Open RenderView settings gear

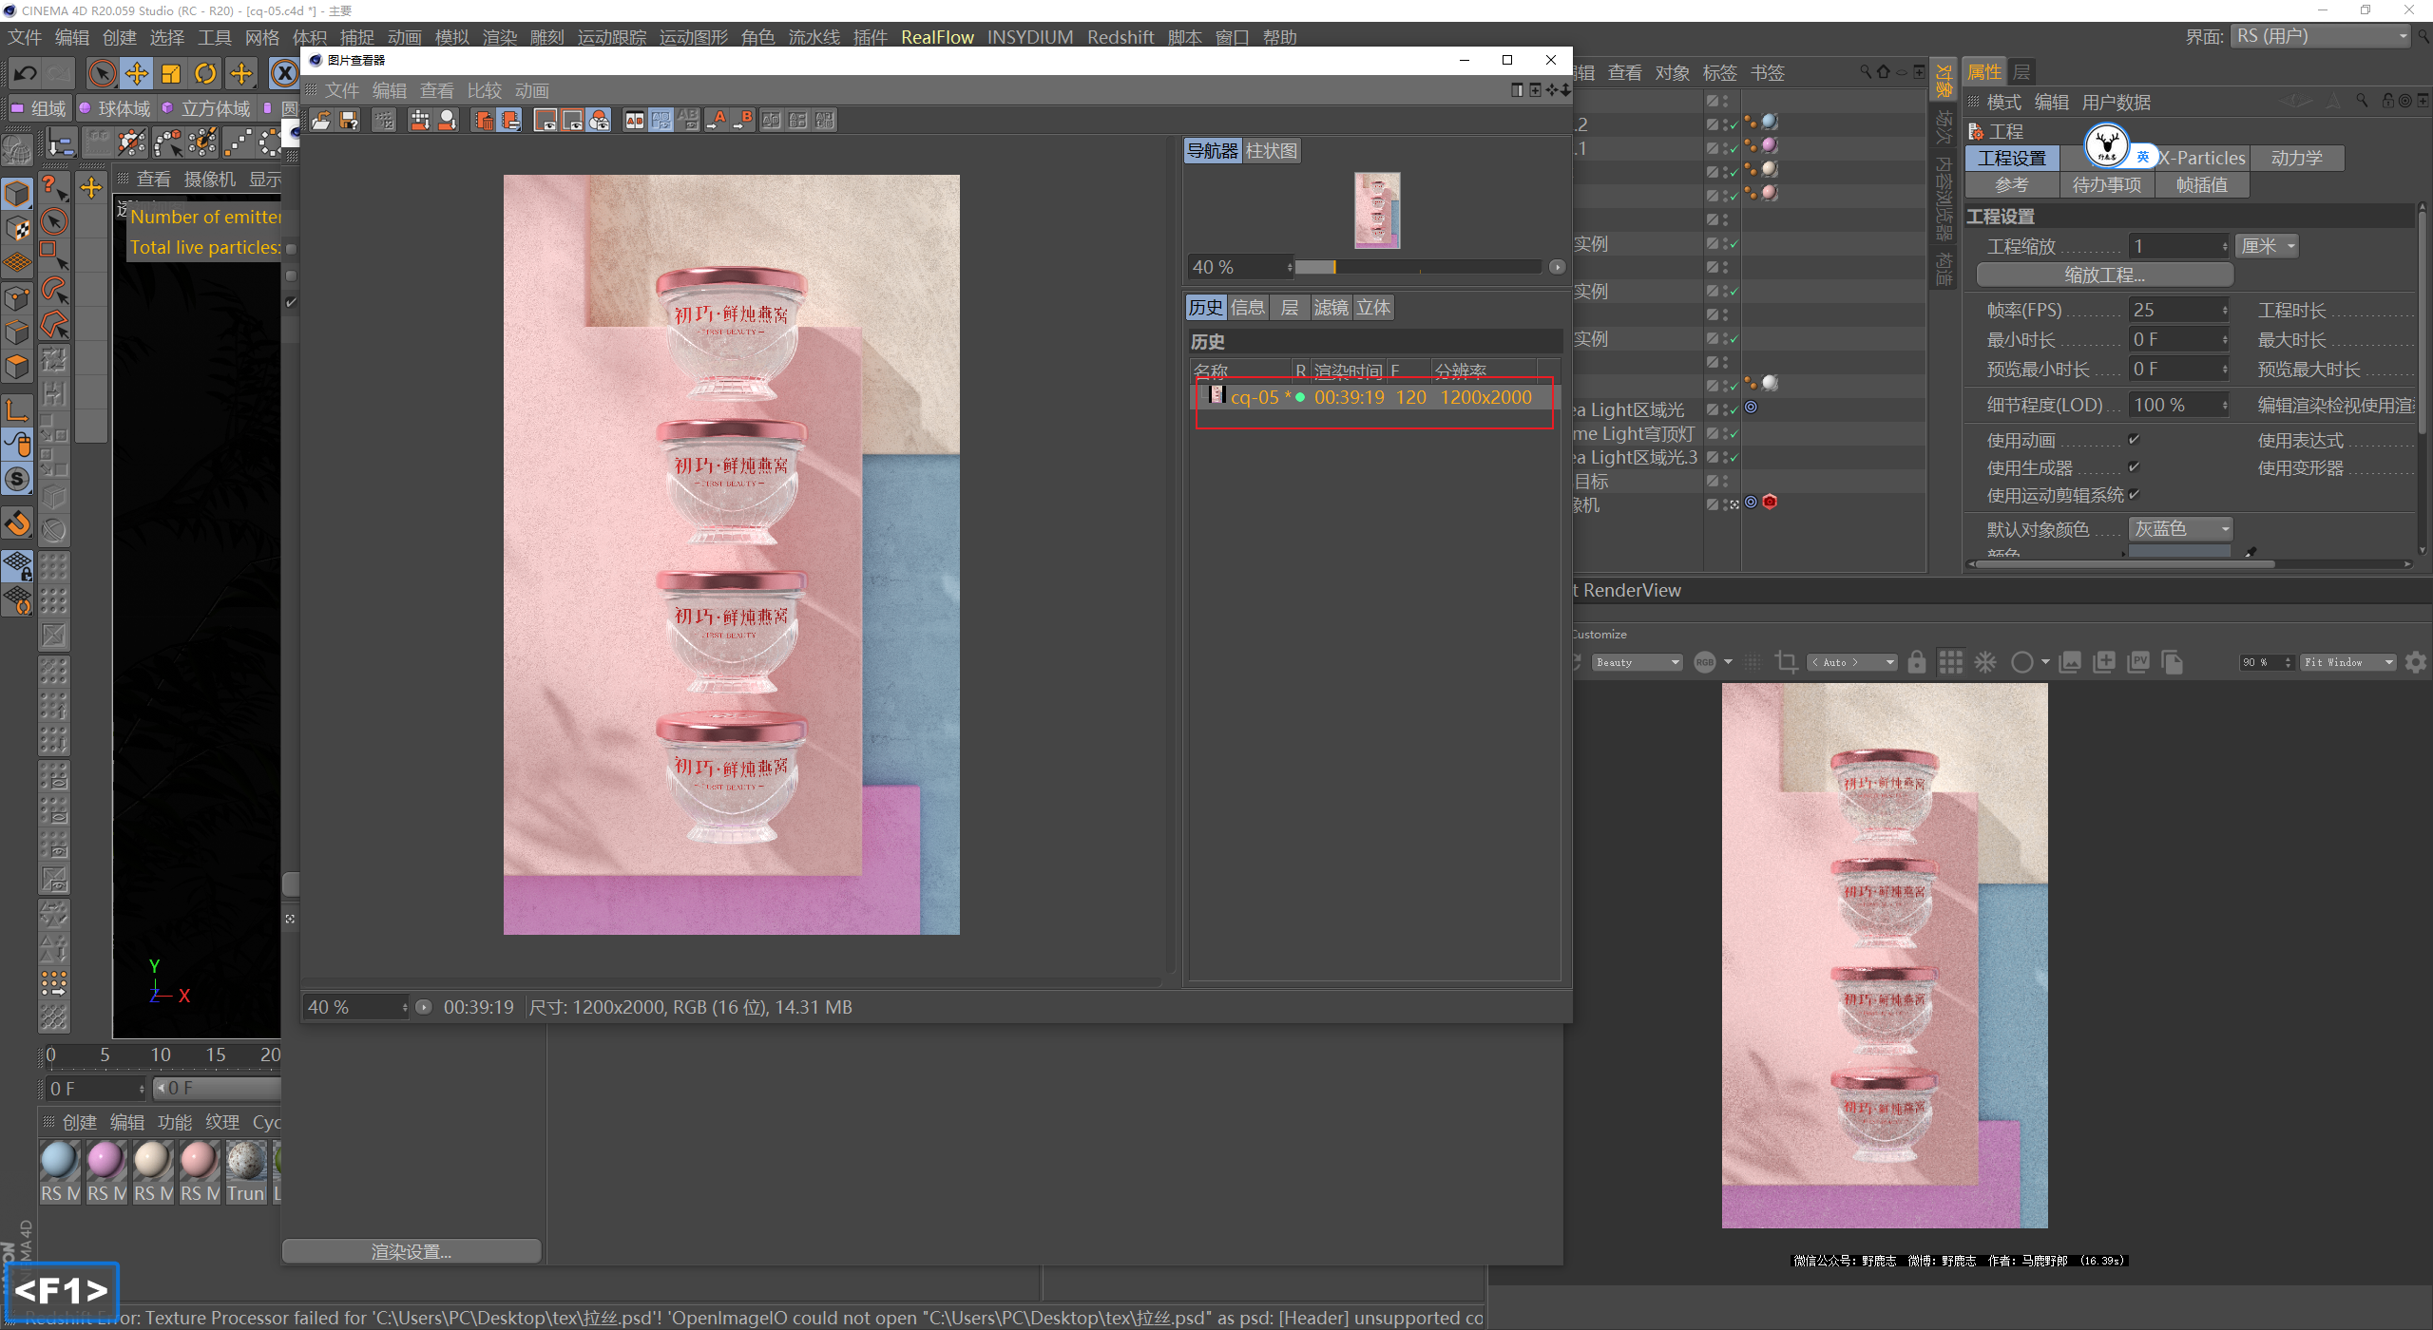[2415, 662]
